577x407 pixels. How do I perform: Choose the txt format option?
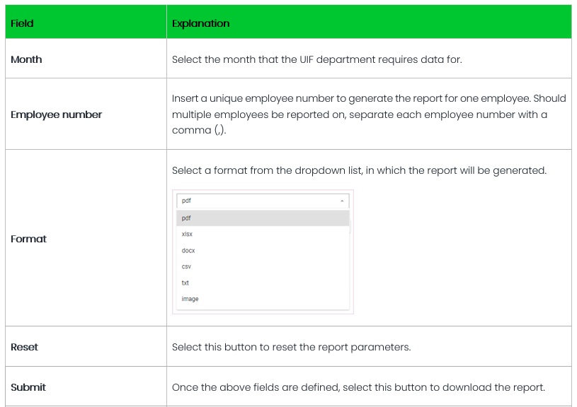pos(185,283)
